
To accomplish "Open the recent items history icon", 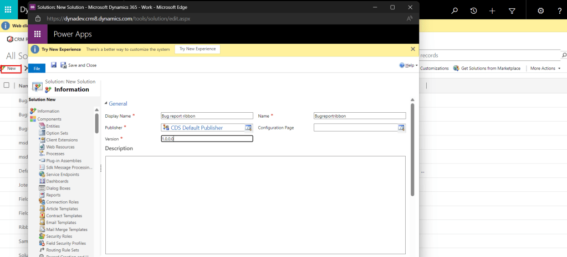I will (473, 11).
